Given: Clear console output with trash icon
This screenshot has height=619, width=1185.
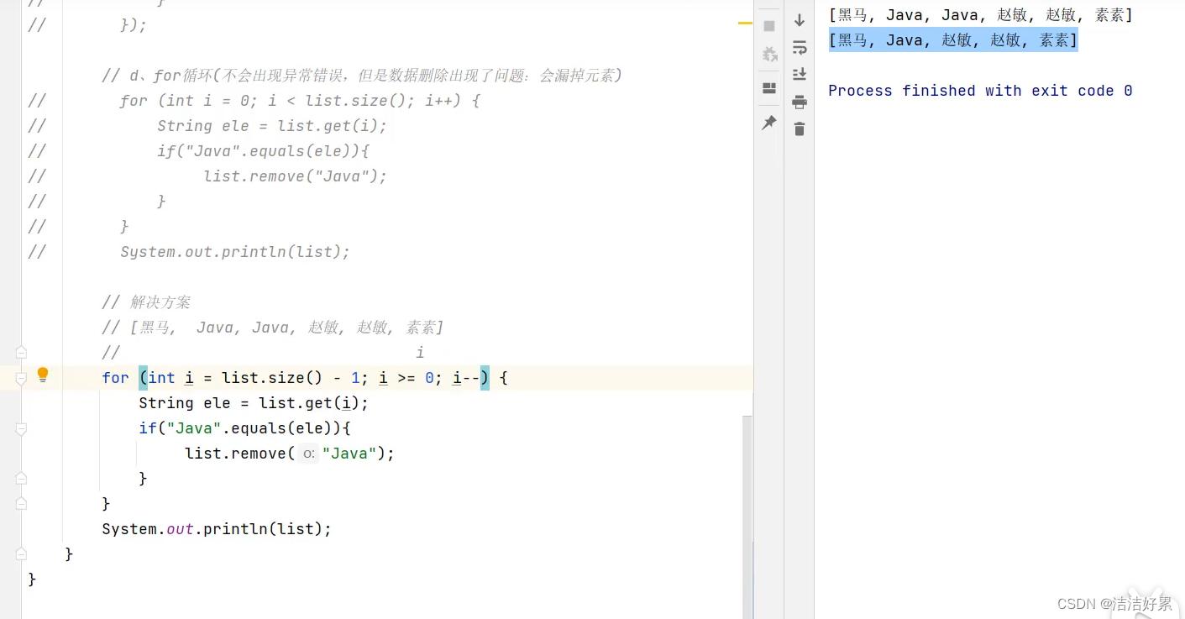Looking at the screenshot, I should pyautogui.click(x=800, y=129).
